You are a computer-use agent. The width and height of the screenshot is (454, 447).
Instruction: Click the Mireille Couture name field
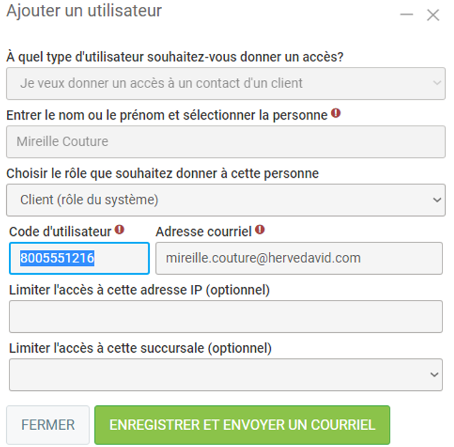coord(226,141)
